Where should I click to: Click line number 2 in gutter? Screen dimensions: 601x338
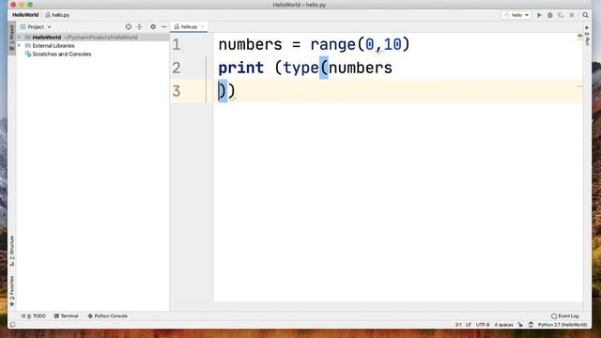tap(177, 69)
